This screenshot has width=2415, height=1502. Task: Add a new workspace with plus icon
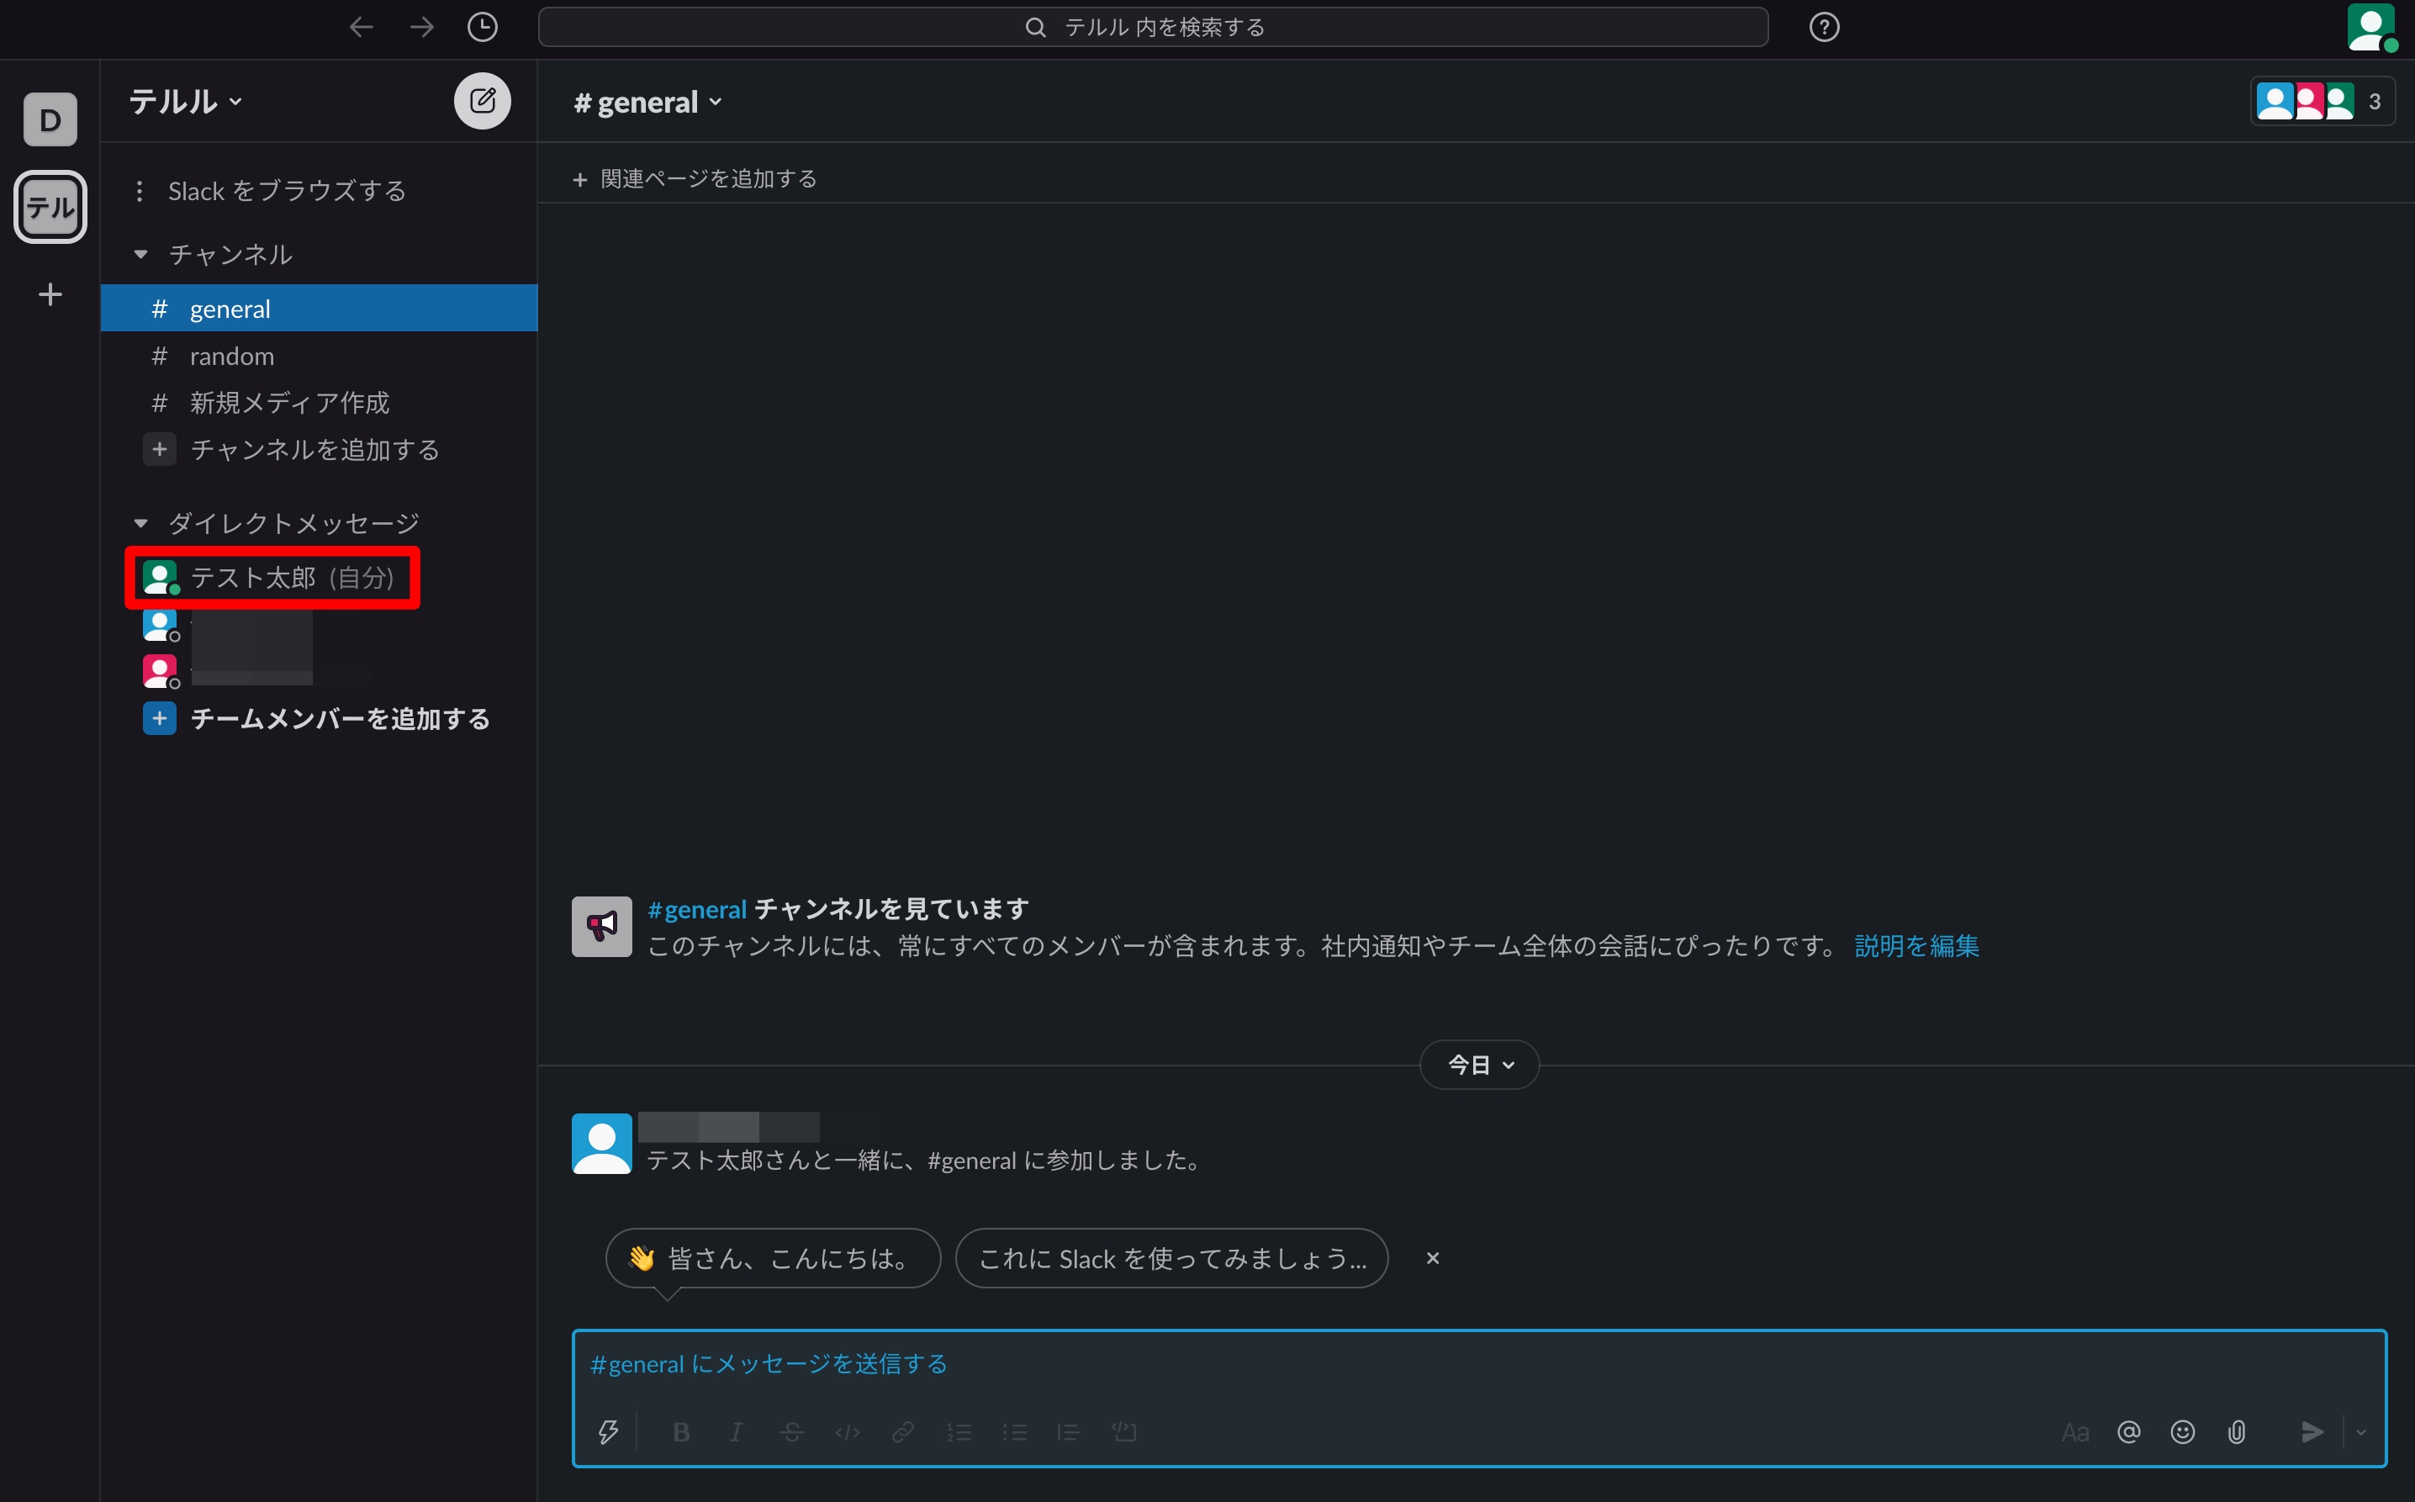point(50,294)
